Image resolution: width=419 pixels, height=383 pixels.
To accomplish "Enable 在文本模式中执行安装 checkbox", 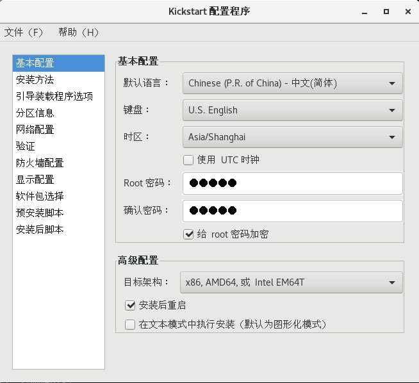I will coord(130,325).
